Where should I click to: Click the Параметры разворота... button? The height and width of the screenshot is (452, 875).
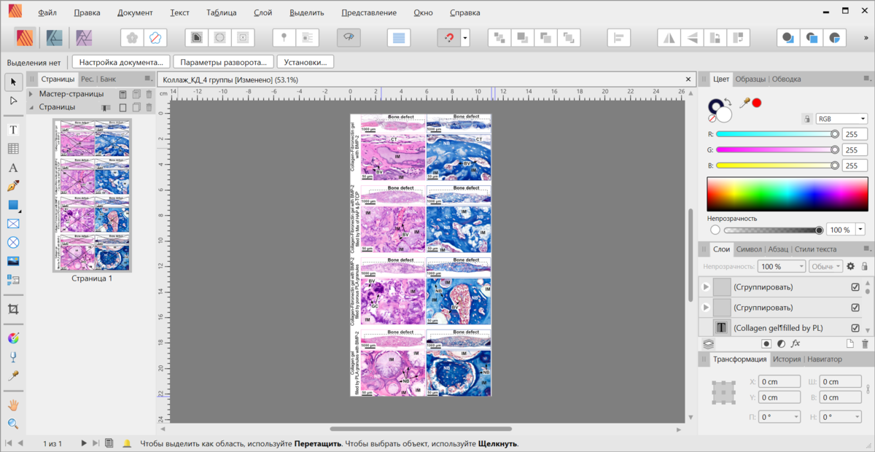[x=225, y=63]
